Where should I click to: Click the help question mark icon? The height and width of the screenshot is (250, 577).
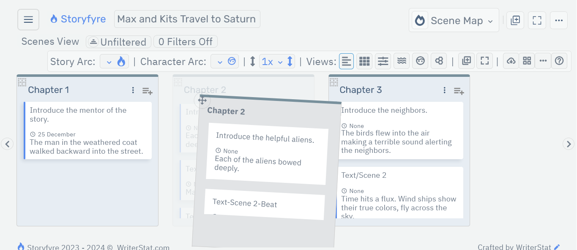coord(559,61)
